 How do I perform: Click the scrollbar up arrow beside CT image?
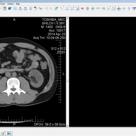[67, 18]
